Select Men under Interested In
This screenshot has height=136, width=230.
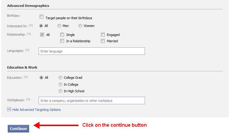pos(59,26)
